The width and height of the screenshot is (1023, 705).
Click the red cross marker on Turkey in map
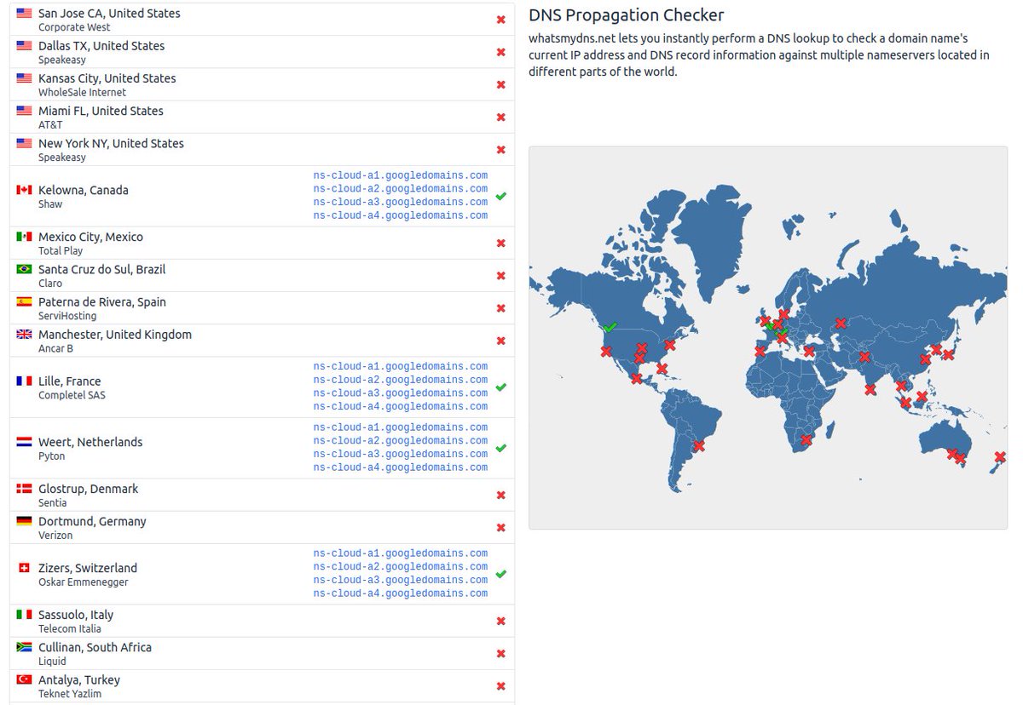(x=809, y=352)
